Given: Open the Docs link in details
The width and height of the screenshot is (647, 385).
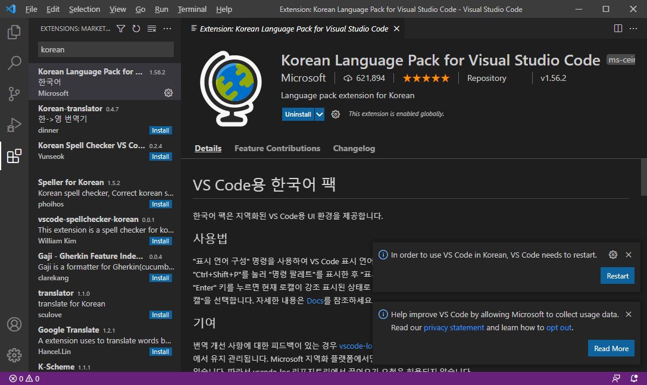Looking at the screenshot, I should [x=315, y=301].
